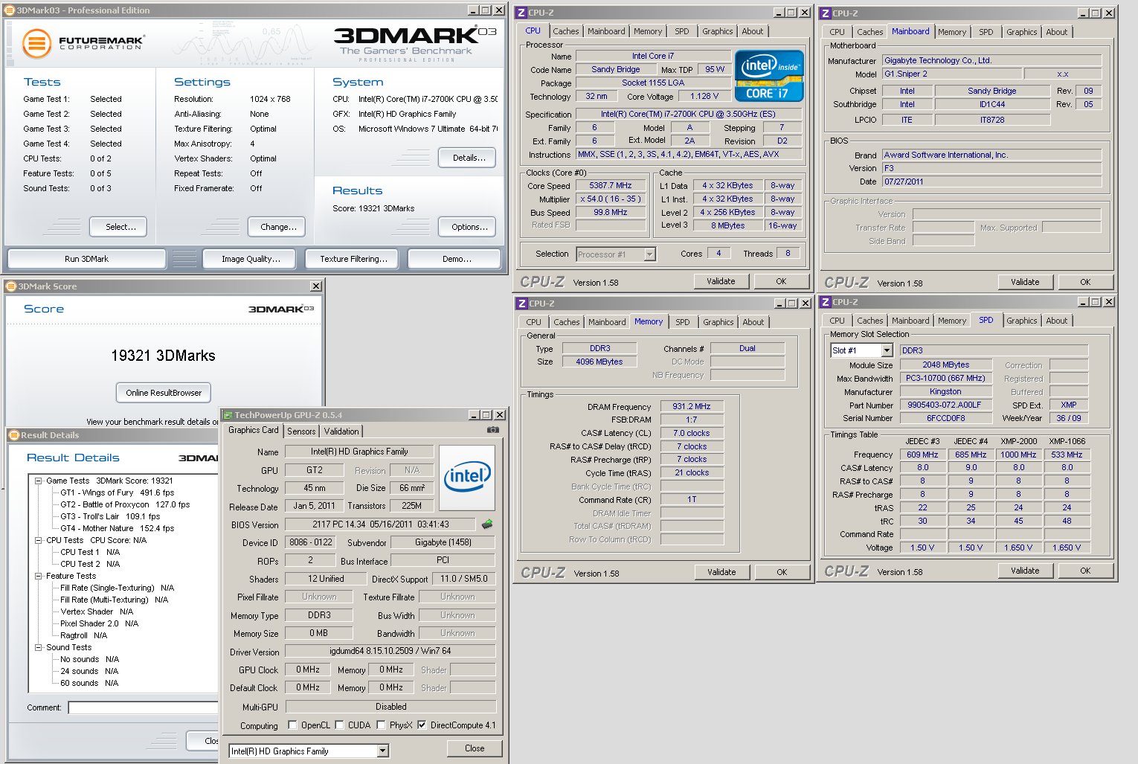Click the 3DMark Score window title icon

coord(11,286)
